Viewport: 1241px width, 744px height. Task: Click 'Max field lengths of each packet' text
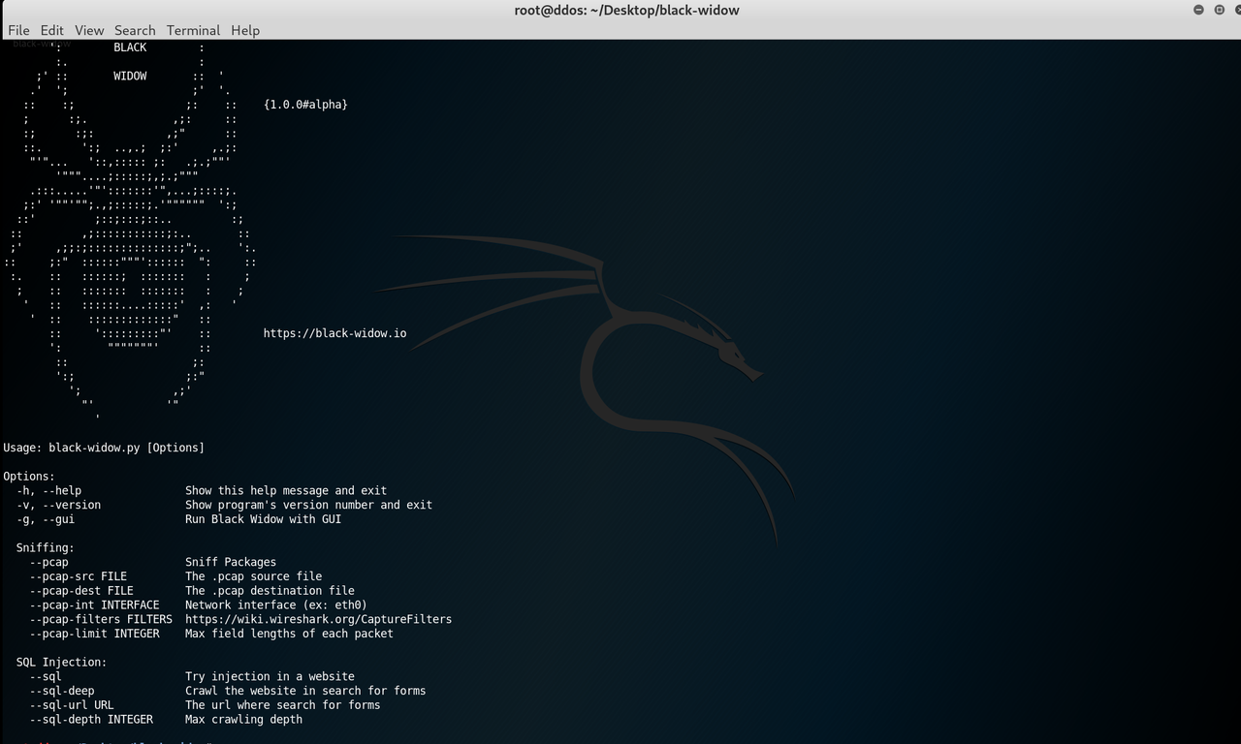pyautogui.click(x=290, y=634)
